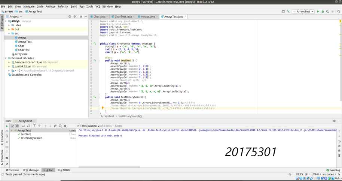This screenshot has height=181, width=342.
Task: Open Project panel settings gear
Action: coord(81,16)
